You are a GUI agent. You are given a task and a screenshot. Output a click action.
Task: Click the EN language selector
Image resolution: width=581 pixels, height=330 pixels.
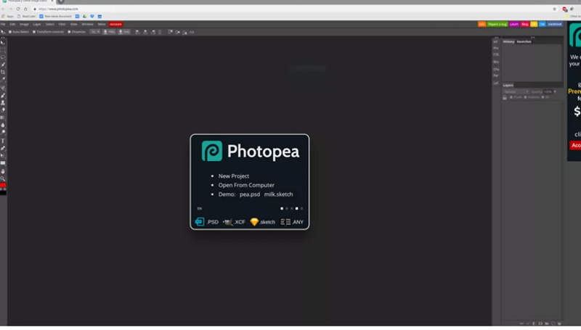click(x=199, y=209)
